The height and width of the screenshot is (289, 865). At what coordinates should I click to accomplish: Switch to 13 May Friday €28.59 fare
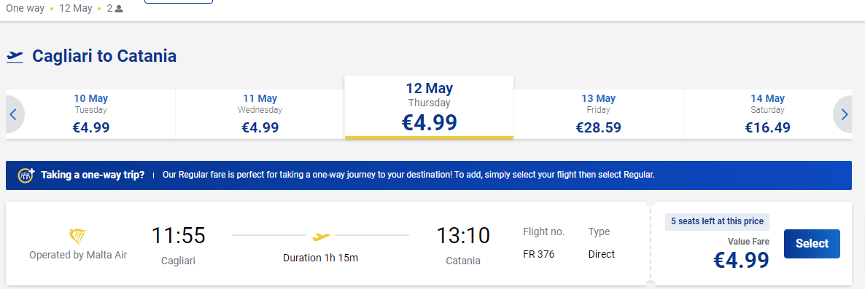(599, 114)
